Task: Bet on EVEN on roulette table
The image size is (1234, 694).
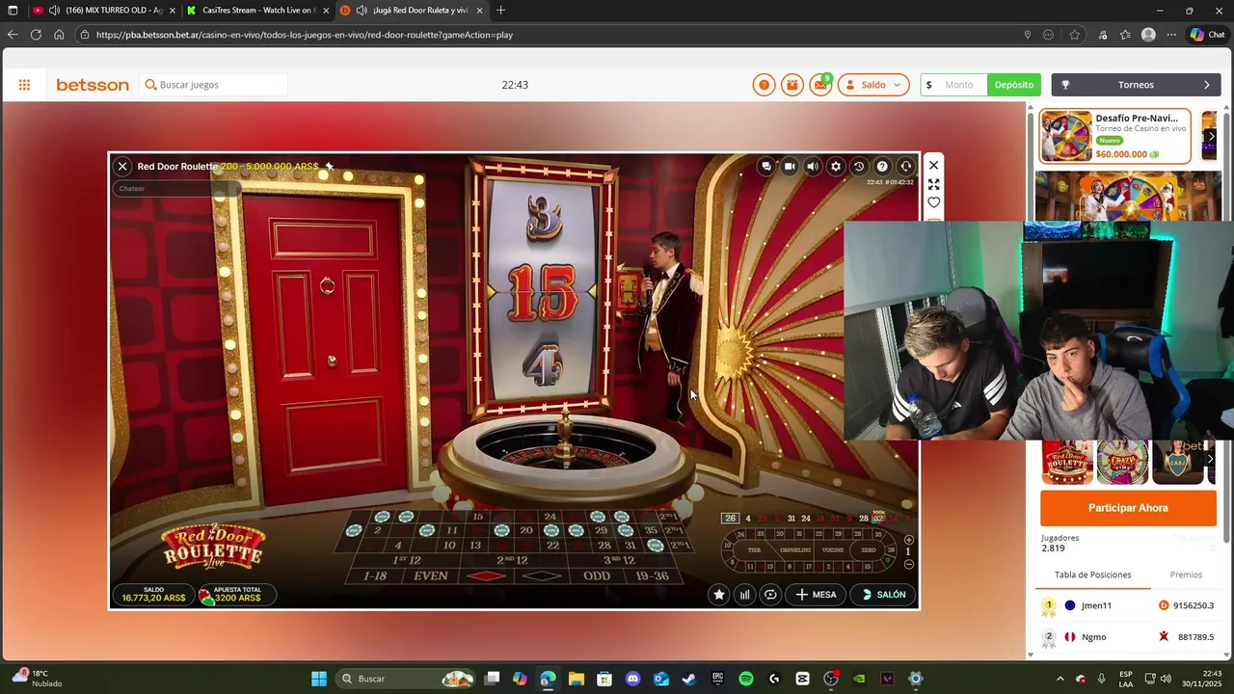Action: [x=431, y=576]
